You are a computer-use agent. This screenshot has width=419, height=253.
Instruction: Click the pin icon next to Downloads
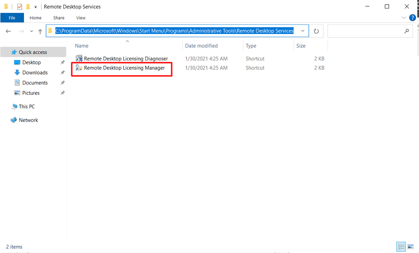(62, 72)
